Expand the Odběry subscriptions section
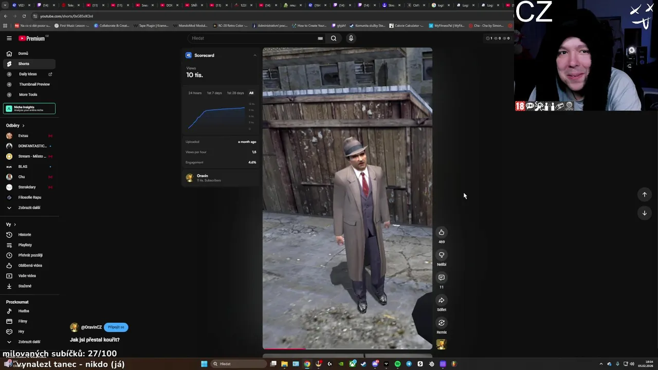This screenshot has height=370, width=658. [x=15, y=125]
